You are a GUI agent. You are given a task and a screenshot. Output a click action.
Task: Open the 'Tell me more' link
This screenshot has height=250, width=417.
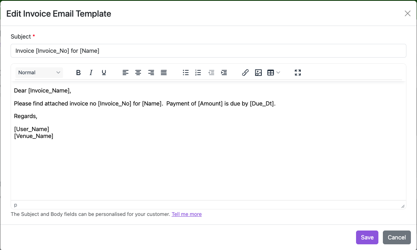pos(187,214)
